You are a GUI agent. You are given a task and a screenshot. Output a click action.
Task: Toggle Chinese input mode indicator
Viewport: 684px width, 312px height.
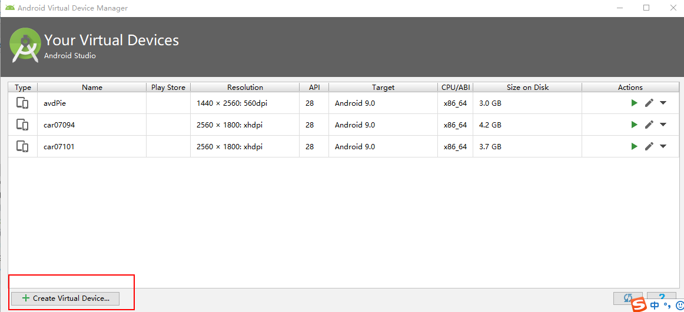655,306
